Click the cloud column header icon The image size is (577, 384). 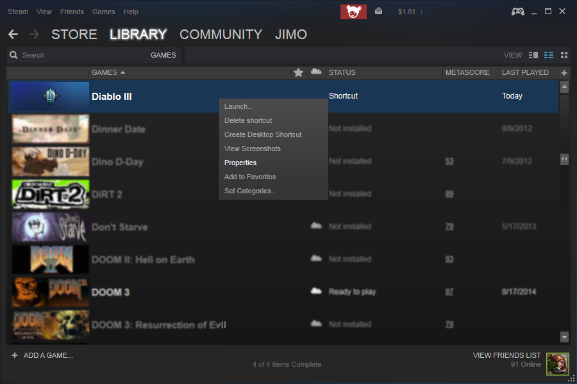(316, 72)
